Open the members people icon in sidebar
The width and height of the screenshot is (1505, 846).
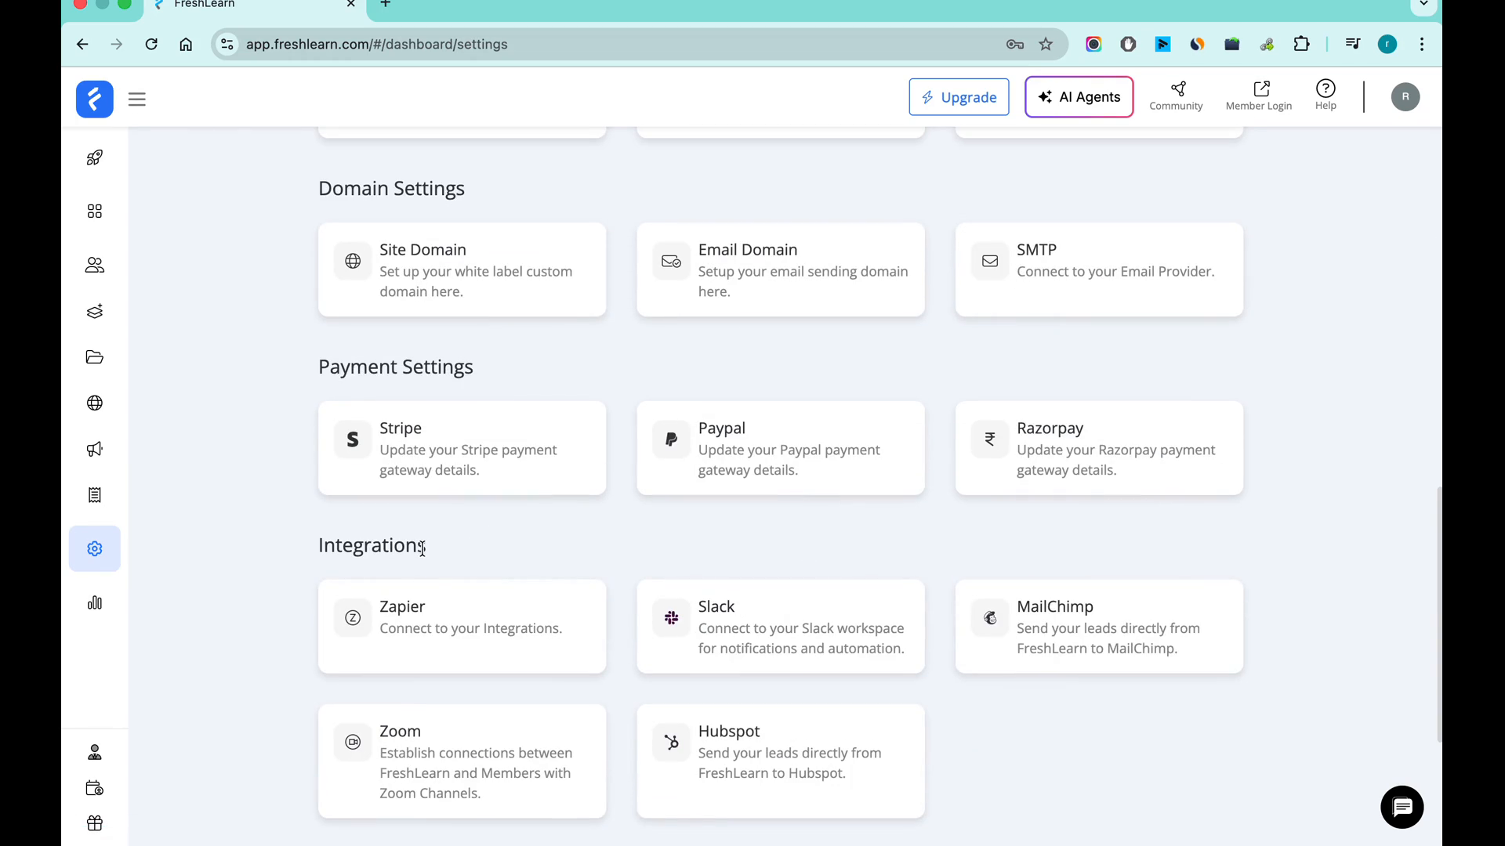(x=94, y=266)
